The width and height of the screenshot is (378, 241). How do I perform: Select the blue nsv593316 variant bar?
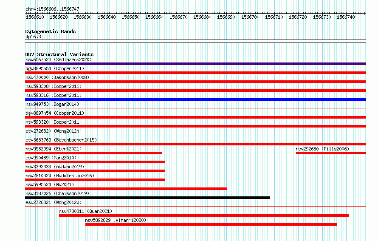(195, 99)
